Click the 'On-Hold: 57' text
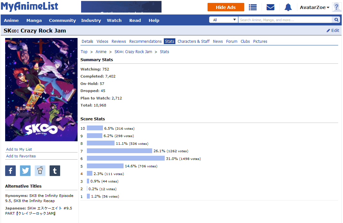The height and width of the screenshot is (223, 343). point(92,84)
